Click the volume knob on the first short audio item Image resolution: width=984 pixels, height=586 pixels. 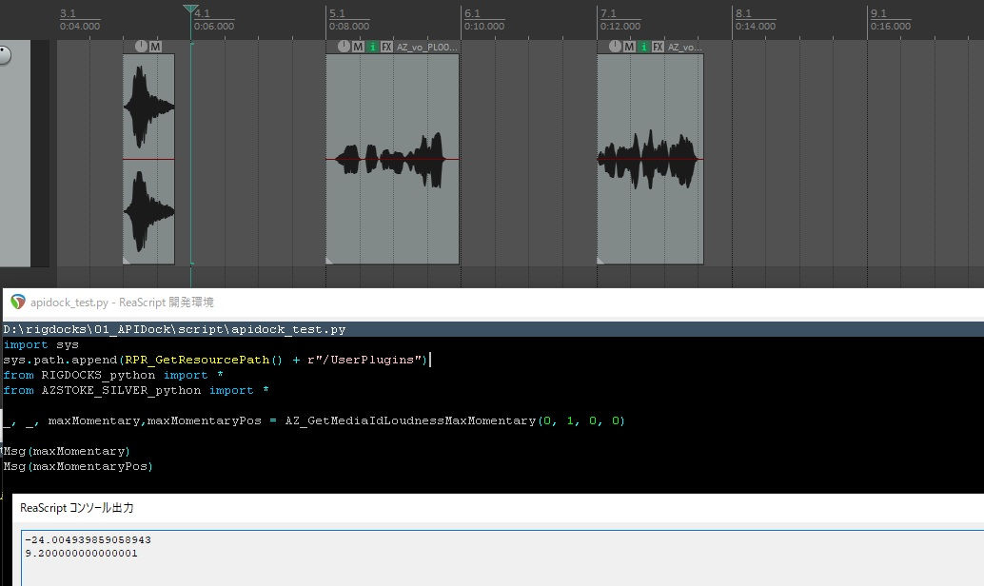(x=141, y=47)
